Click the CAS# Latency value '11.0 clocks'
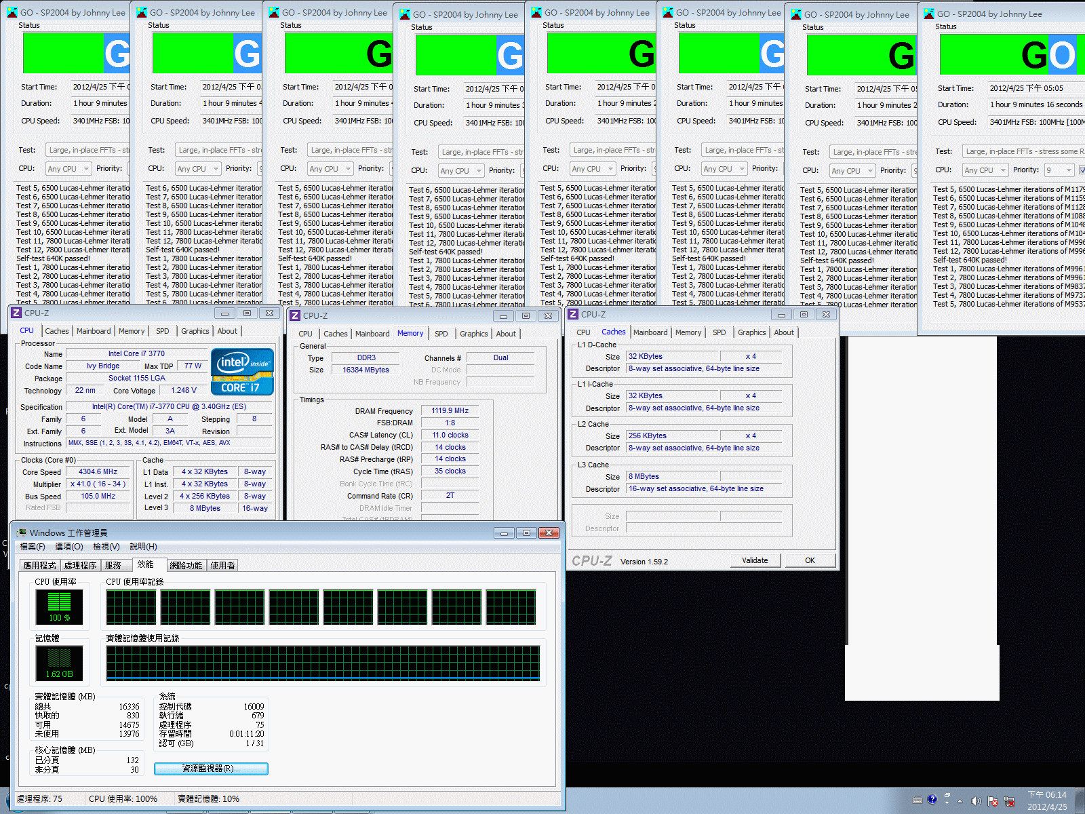 click(450, 435)
